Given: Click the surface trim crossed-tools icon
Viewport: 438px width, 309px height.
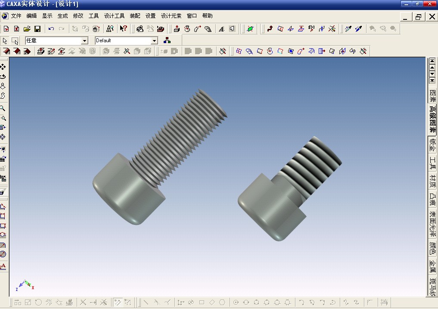Looking at the screenshot, I should (363, 51).
